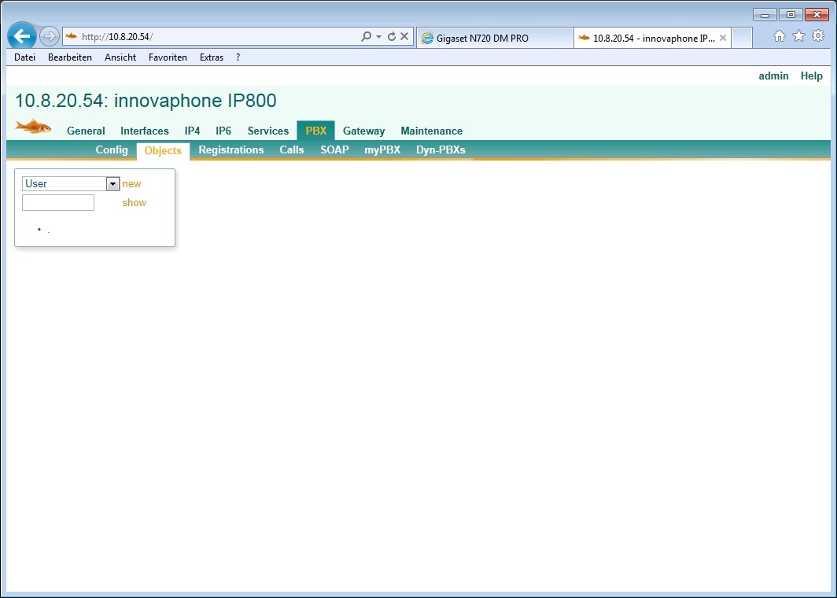This screenshot has height=598, width=837.
Task: Click the dot link in the object list
Action: (x=49, y=231)
